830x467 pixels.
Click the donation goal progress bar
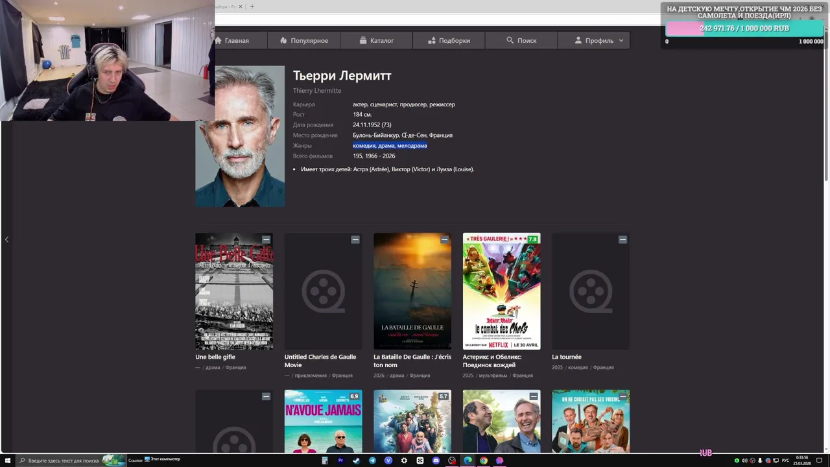coord(744,29)
